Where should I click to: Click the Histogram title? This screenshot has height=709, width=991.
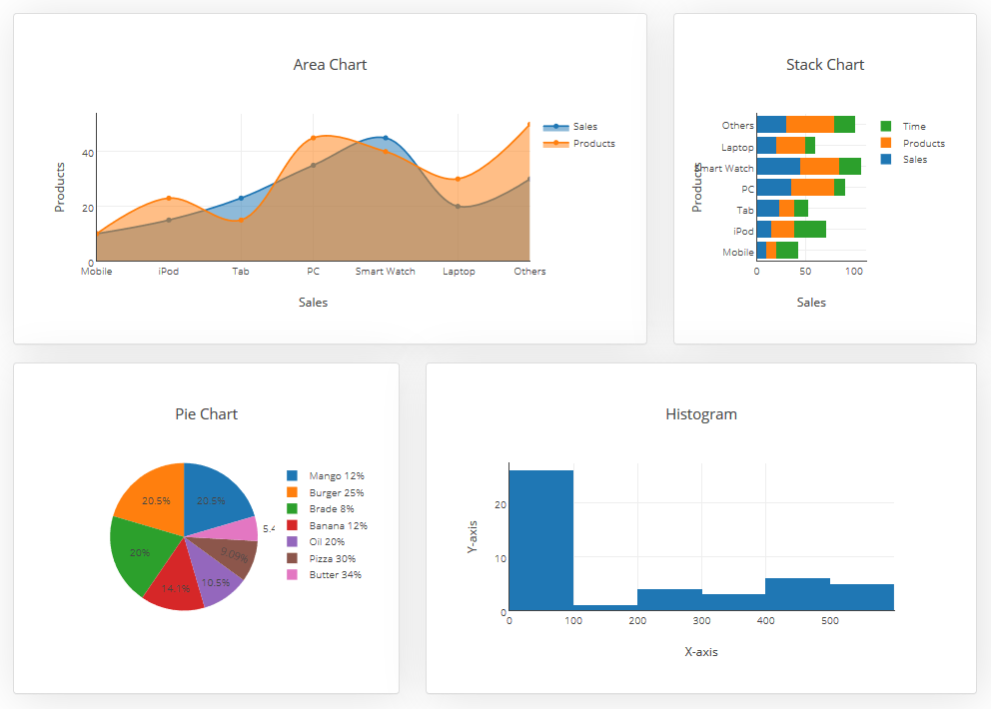pos(701,413)
